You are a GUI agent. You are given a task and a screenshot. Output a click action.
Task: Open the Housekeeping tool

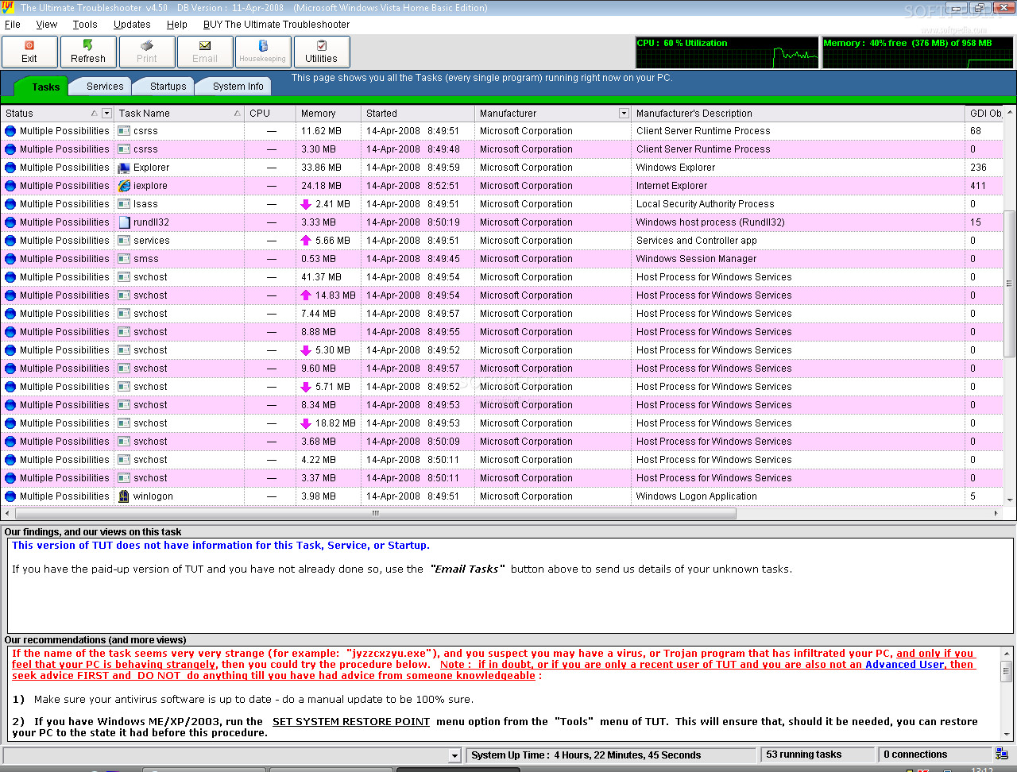[x=263, y=52]
